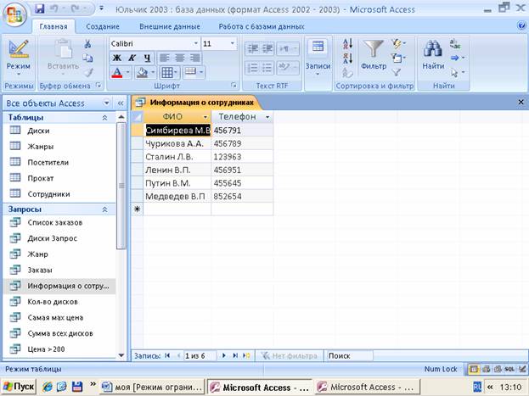Toggle bold Ж formatting

(116, 58)
